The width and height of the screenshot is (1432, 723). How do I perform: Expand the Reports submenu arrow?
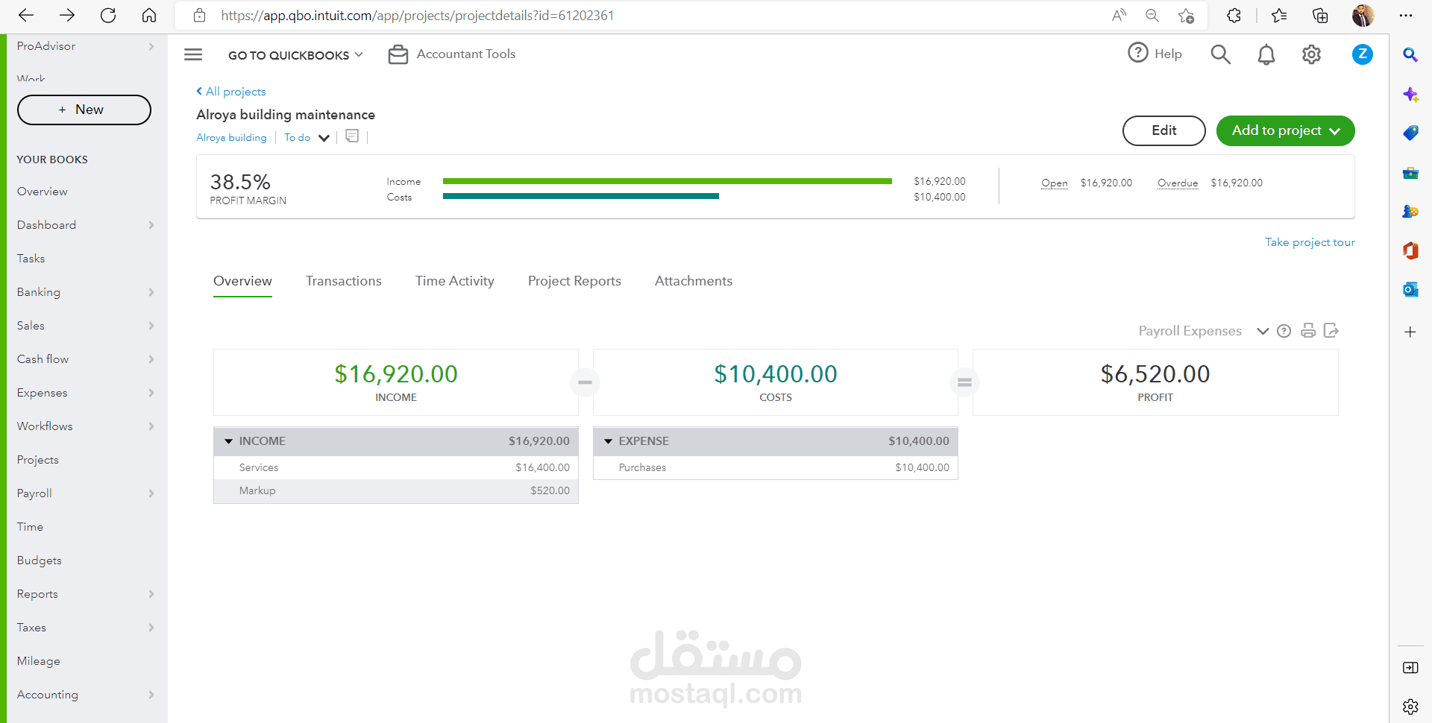(151, 594)
